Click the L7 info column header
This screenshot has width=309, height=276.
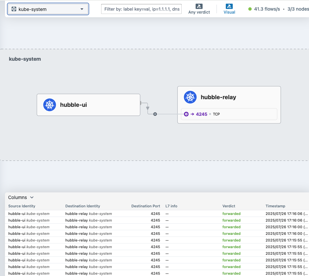171,206
